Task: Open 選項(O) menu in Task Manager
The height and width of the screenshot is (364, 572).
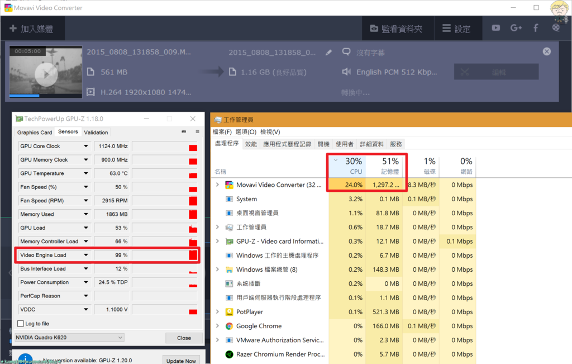Action: (x=246, y=132)
